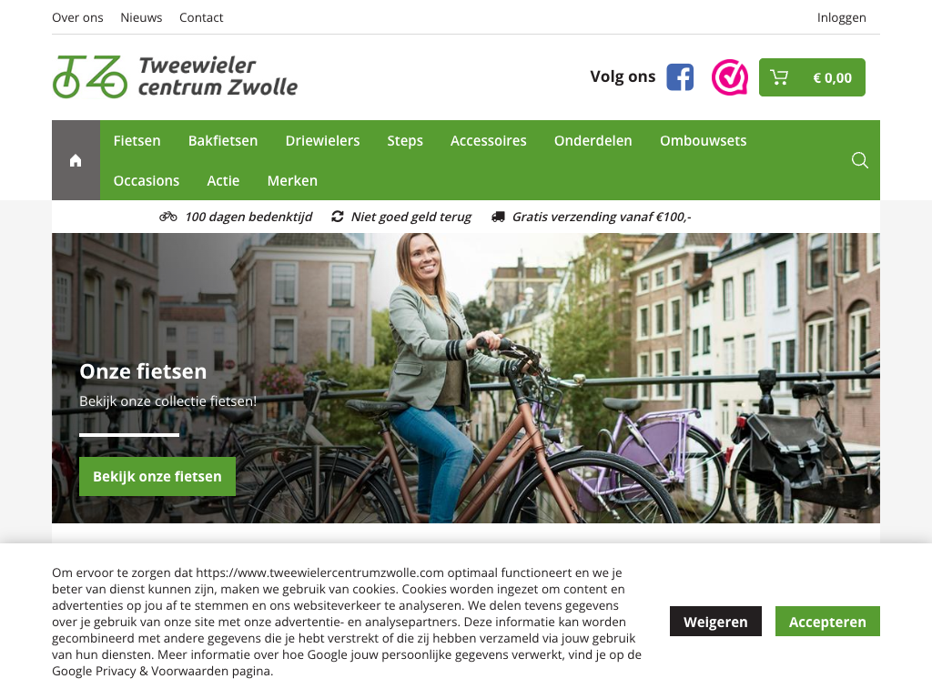Click the Tweewieler centrum Zwolle logo

tap(176, 76)
